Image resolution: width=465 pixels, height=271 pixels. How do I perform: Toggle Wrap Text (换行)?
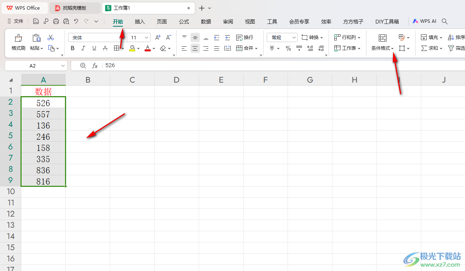click(x=244, y=37)
